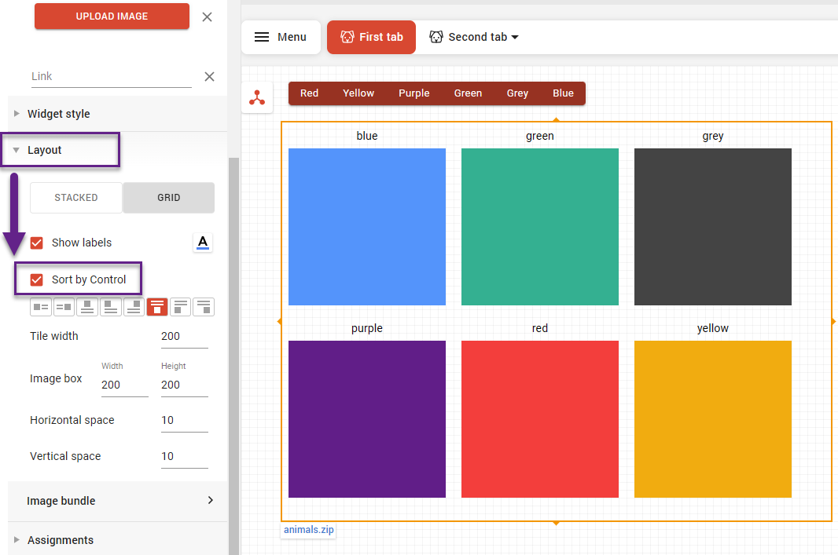Viewport: 838px width, 555px height.
Task: Choose label above right-aligned image layout icon
Action: tap(204, 307)
